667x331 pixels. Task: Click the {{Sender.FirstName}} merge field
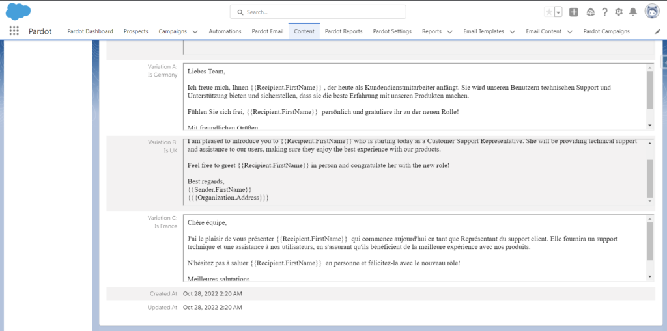220,189
